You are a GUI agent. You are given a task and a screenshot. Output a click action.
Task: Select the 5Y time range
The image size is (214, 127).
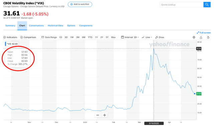pyautogui.click(x=107, y=37)
